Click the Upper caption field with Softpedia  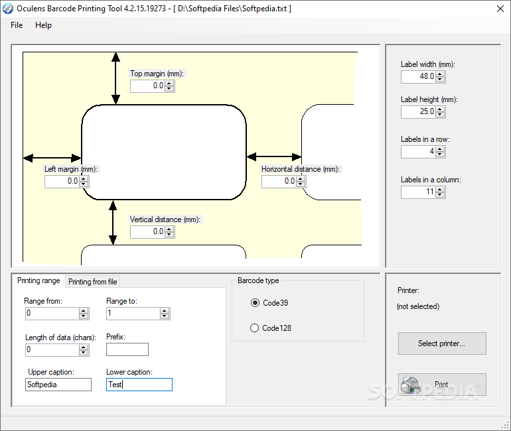(x=58, y=385)
